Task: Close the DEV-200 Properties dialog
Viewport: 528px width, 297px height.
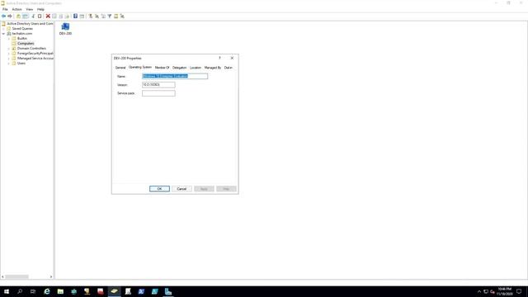Action: point(232,58)
